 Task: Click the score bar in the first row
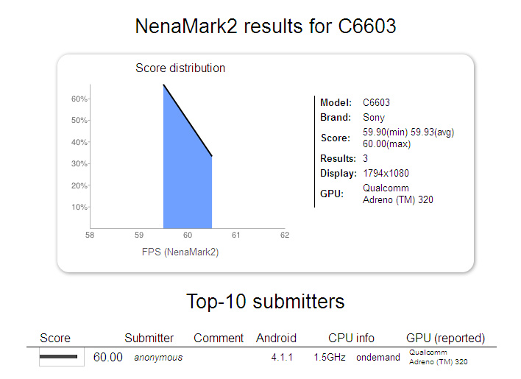point(58,357)
